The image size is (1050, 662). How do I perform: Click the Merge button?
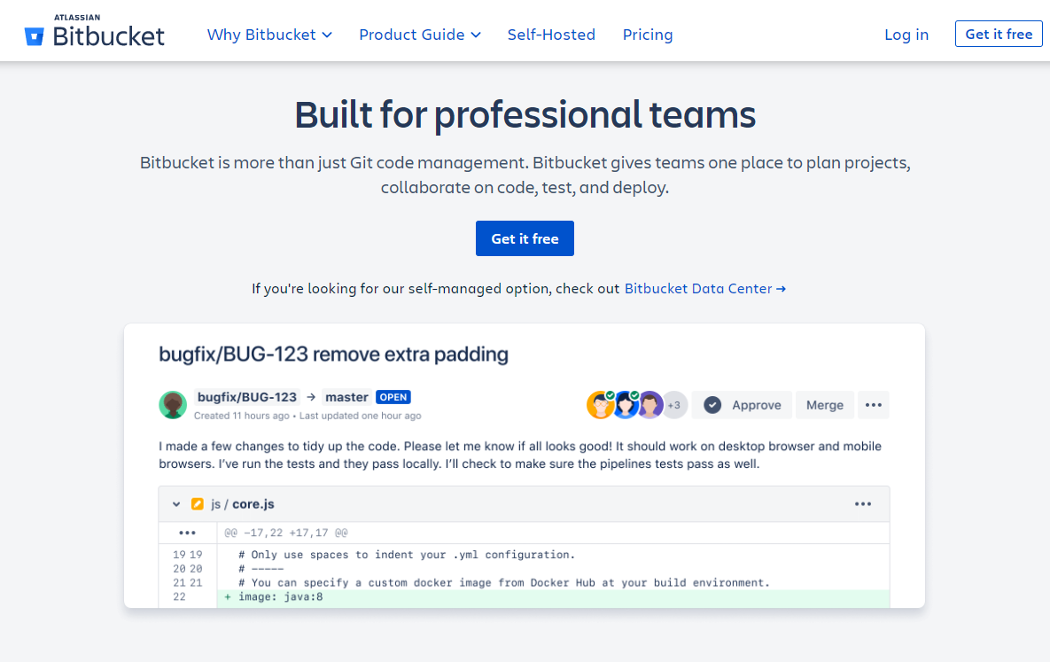coord(825,405)
